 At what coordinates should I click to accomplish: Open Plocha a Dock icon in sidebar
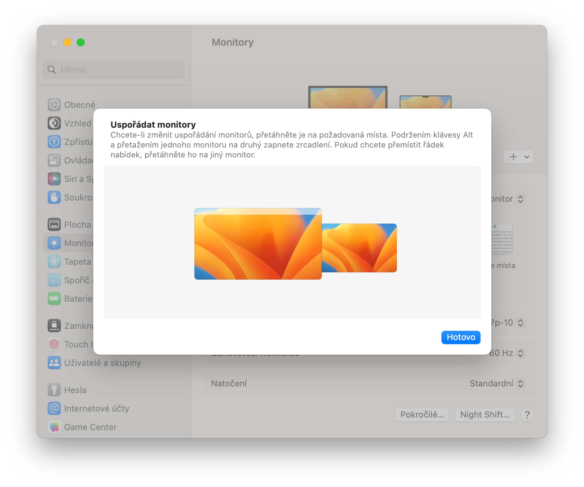(x=54, y=224)
